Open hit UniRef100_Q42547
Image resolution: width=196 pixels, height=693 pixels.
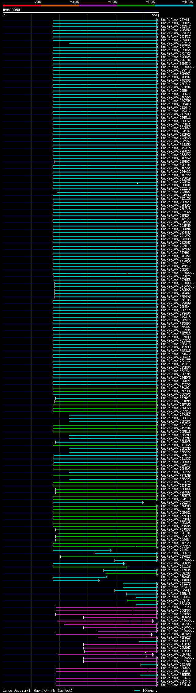176,26
